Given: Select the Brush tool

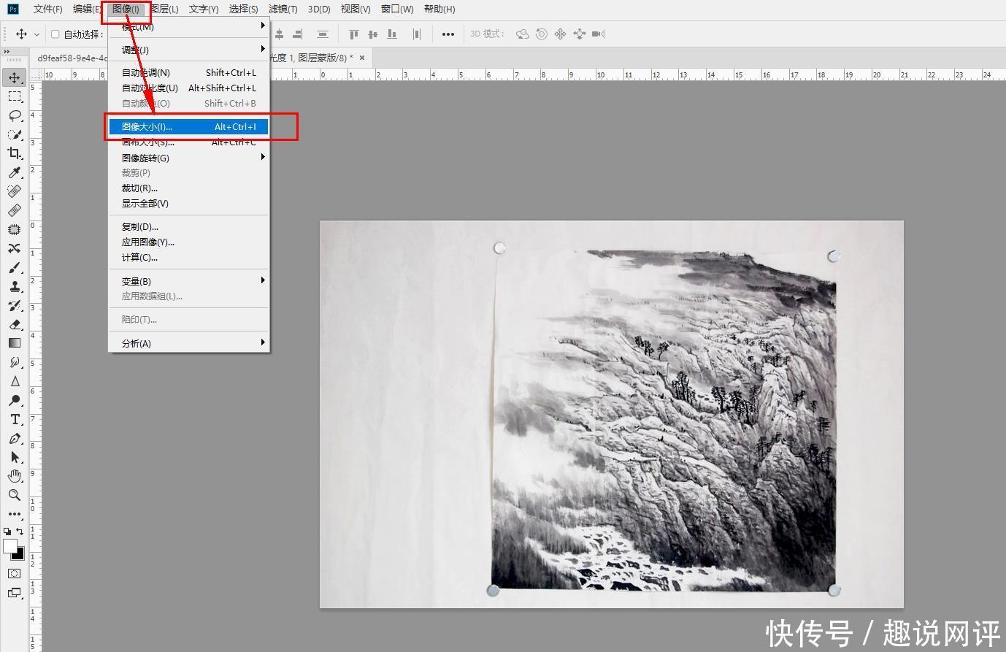Looking at the screenshot, I should pos(14,267).
